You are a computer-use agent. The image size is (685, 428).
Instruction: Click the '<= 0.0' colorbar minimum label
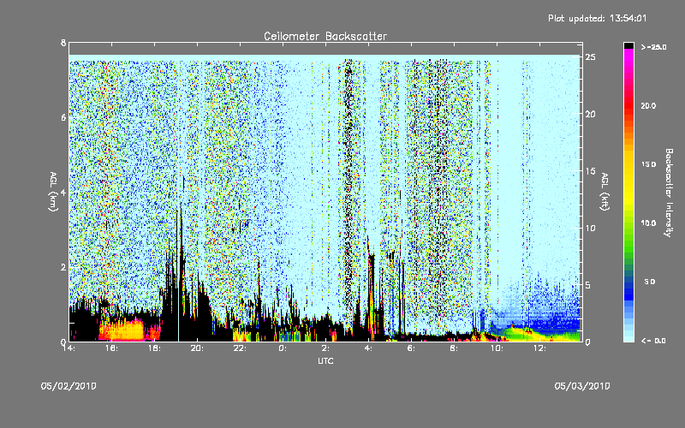[x=653, y=341]
